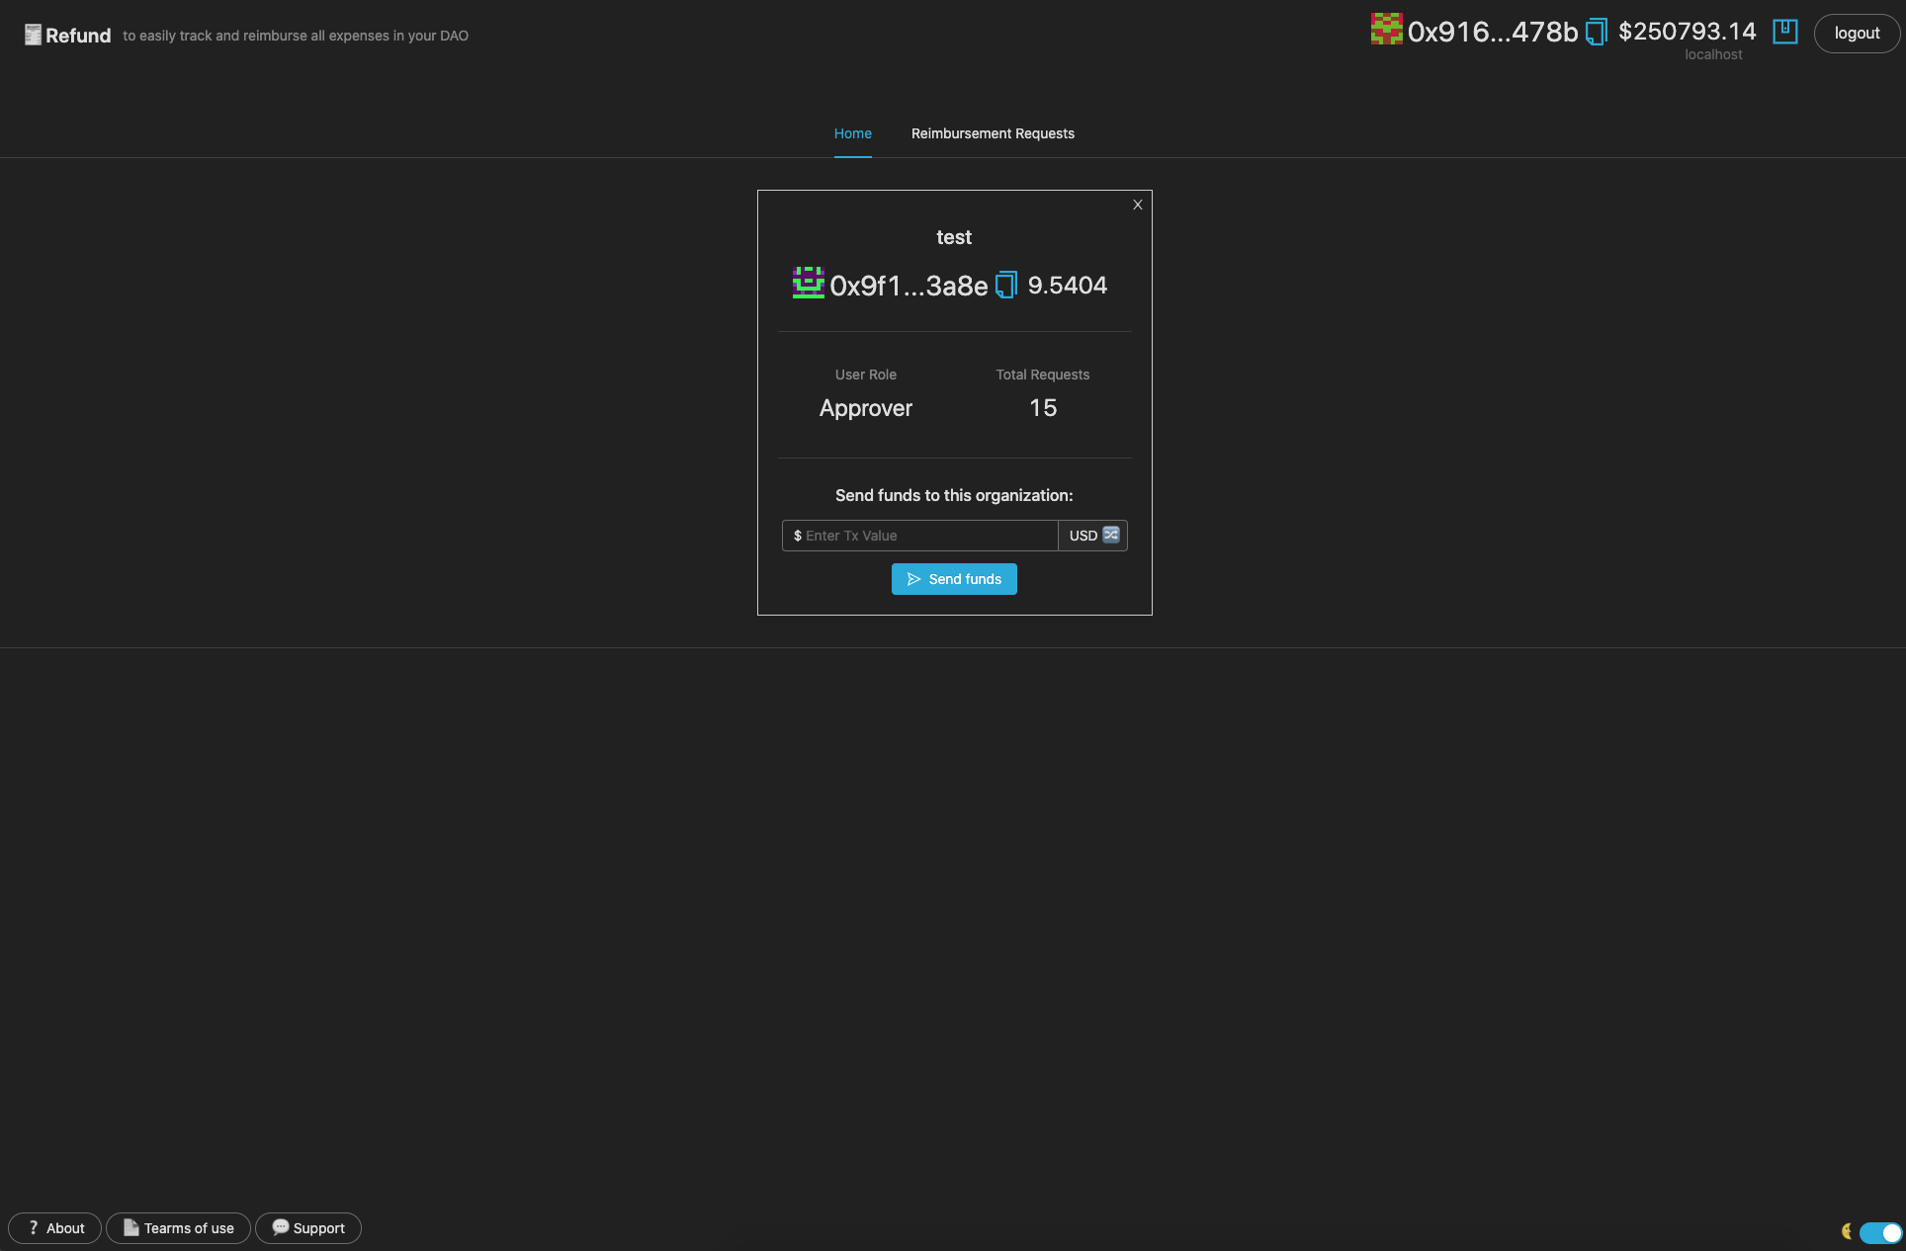1906x1251 pixels.
Task: Open Tearms of use
Action: 179,1228
